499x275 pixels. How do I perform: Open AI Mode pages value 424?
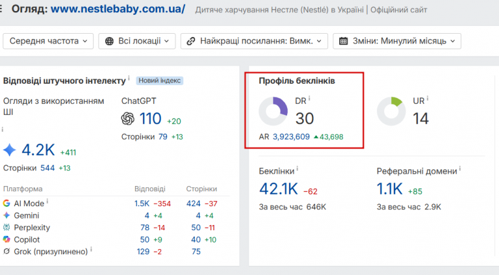pos(194,204)
